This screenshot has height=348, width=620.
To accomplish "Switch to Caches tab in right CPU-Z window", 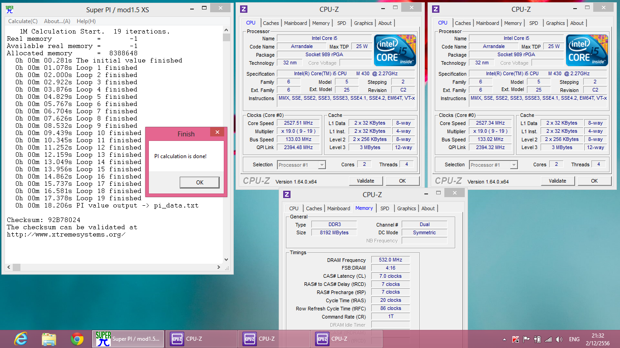I will click(x=463, y=23).
